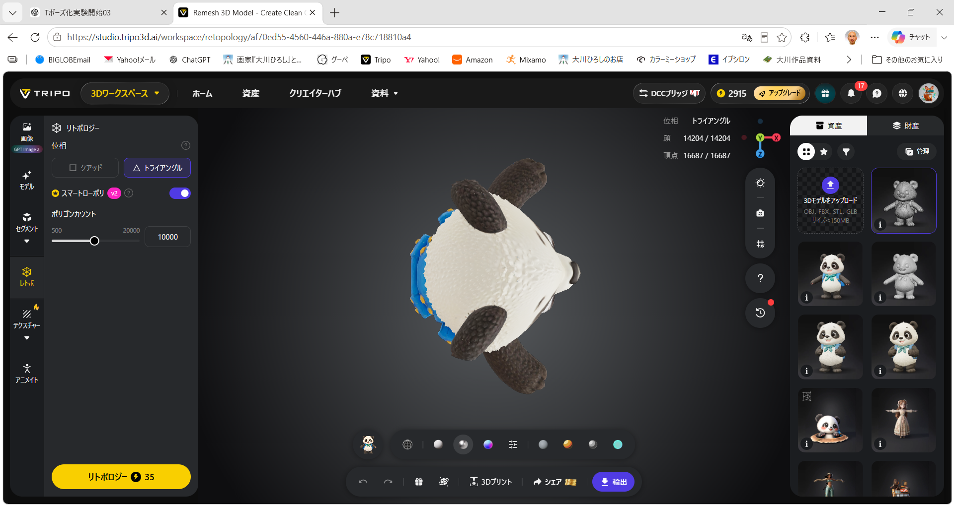Open the クリエイターハブ menu item
954x506 pixels.
tap(315, 93)
